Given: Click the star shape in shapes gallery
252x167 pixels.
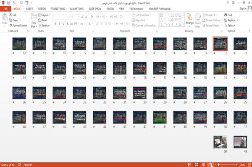Looking at the screenshot, I should [x=180, y=25].
